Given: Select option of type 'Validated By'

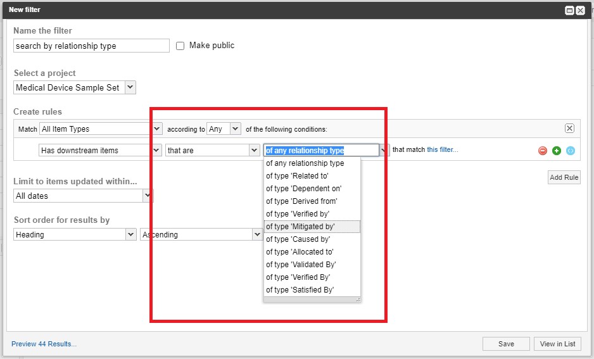Looking at the screenshot, I should (312, 264).
